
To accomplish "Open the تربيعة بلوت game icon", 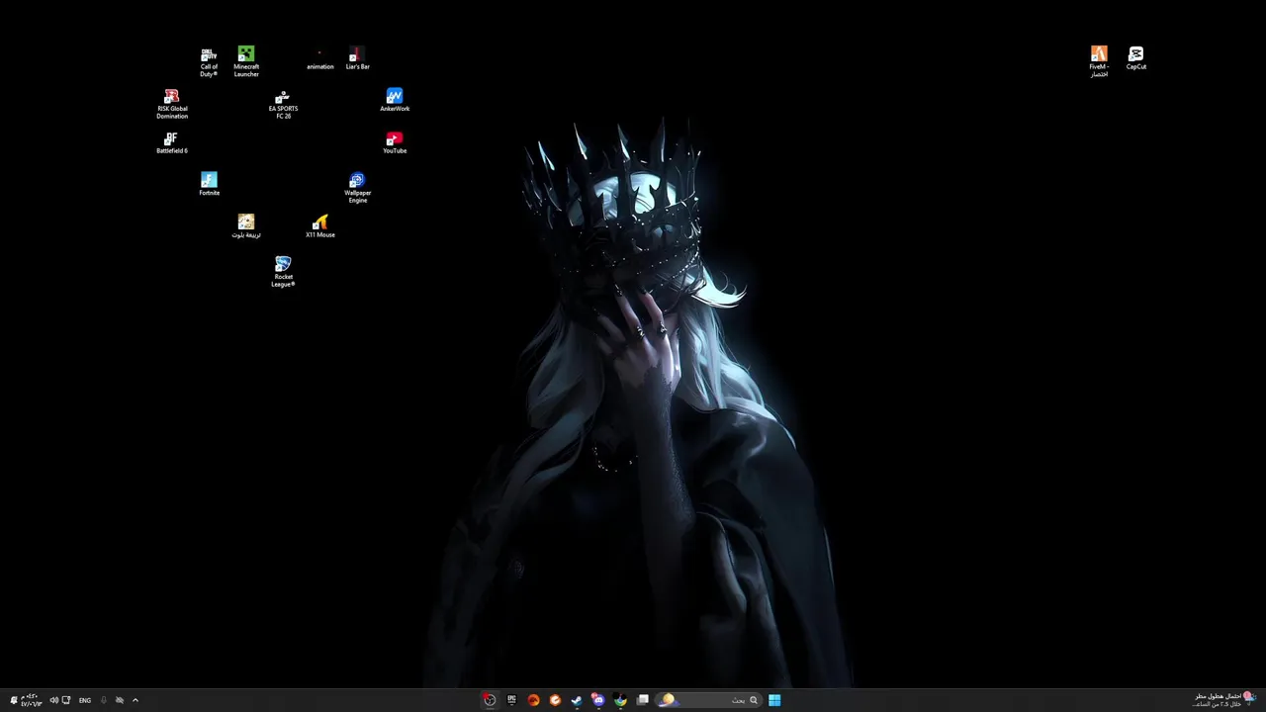I will coord(246,226).
